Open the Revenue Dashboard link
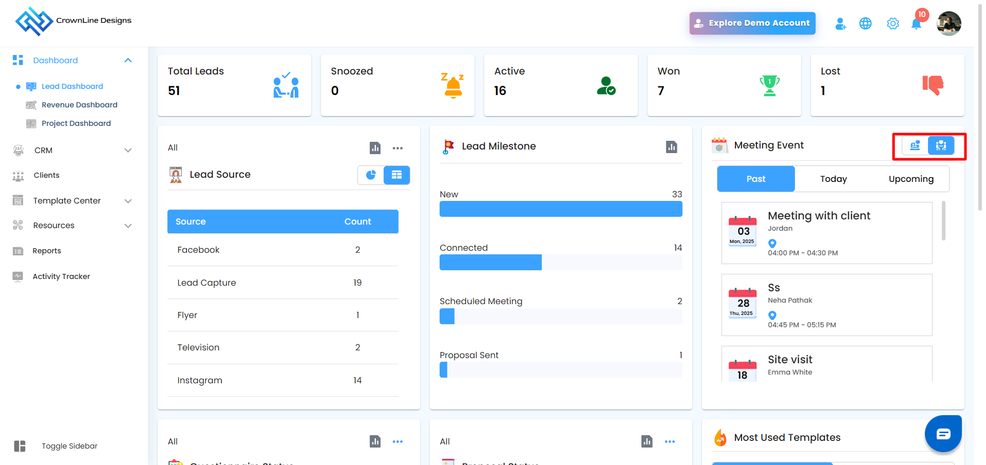 click(x=80, y=105)
